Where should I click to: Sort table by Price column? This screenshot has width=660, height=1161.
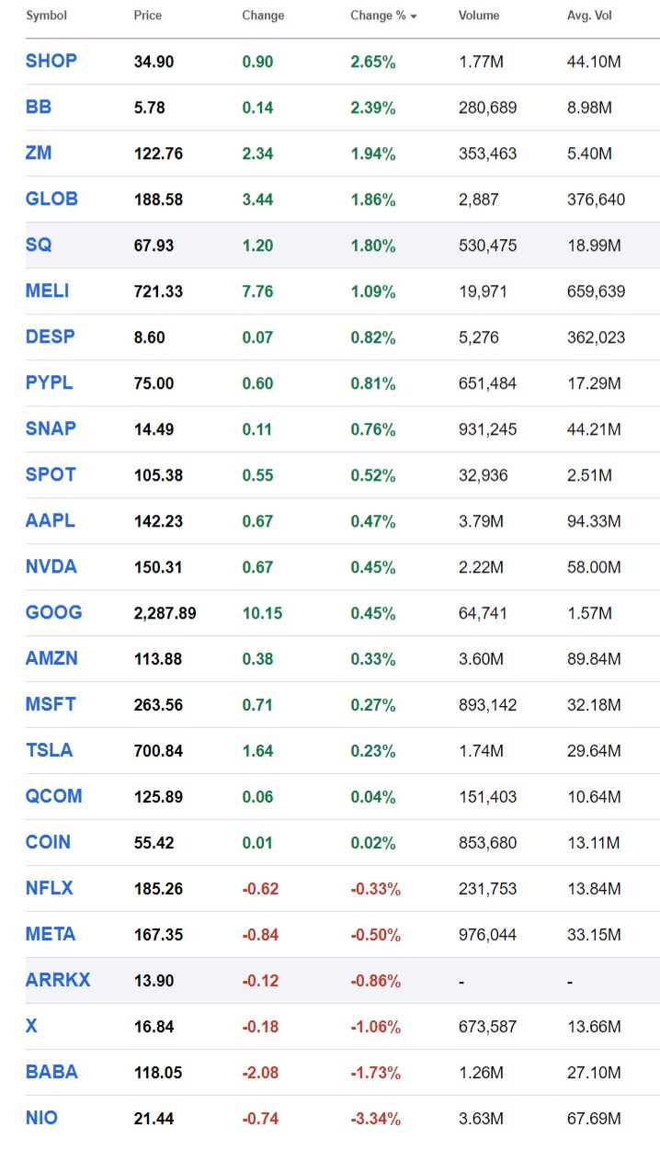click(147, 16)
